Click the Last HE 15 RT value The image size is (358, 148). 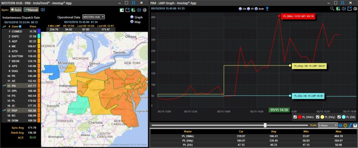point(105,30)
